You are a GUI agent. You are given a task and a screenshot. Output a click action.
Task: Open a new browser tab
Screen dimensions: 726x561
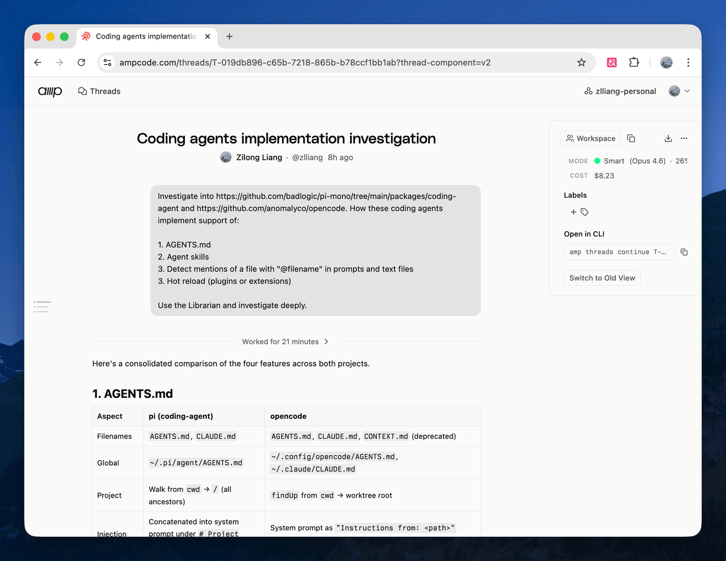coord(229,36)
